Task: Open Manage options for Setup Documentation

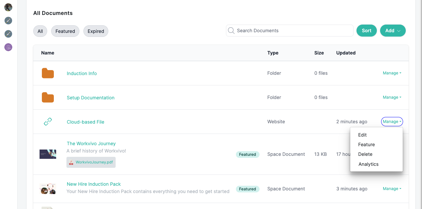Action: coord(392,97)
